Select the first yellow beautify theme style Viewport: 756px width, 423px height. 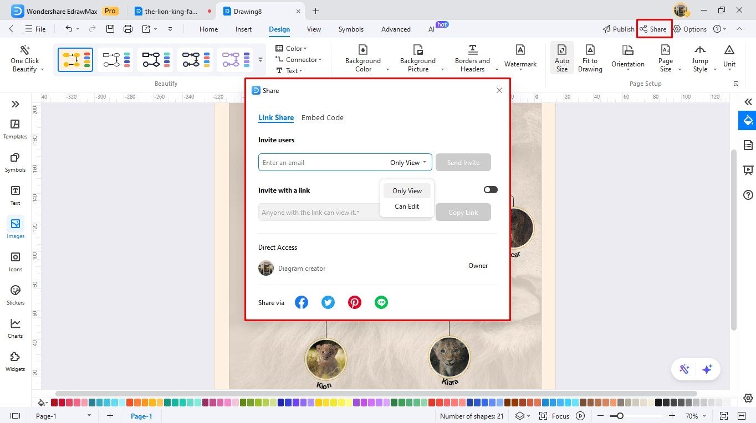75,60
